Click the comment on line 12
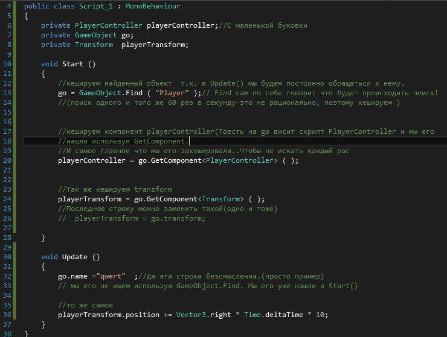Screen dimensions: 447x337 (x=231, y=83)
